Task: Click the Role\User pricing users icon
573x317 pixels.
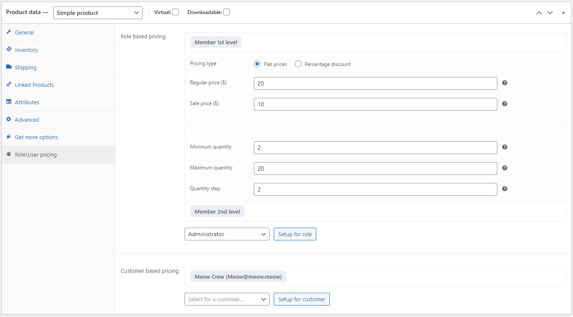Action: pyautogui.click(x=9, y=154)
